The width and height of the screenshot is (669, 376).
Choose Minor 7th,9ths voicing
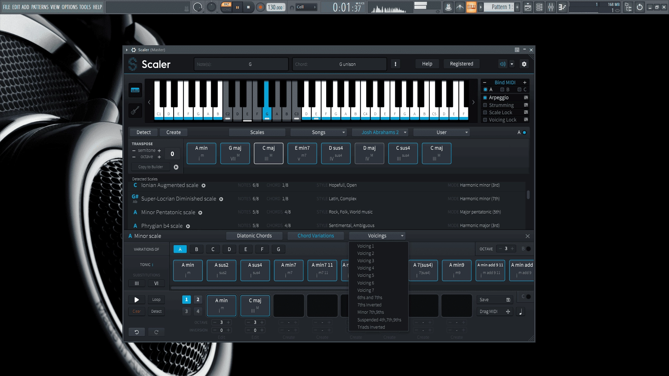(x=370, y=312)
